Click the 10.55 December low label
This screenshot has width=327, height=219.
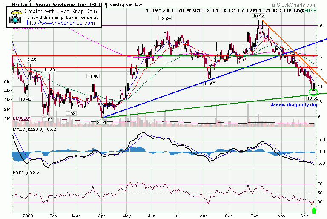tap(313, 98)
